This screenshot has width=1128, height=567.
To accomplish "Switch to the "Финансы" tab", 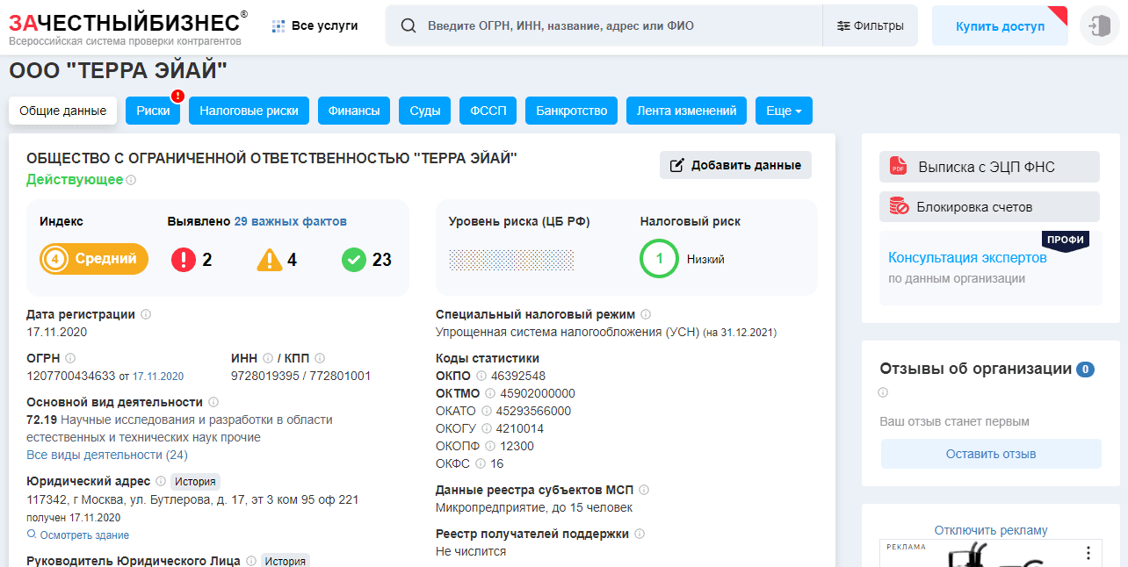I will (x=353, y=111).
